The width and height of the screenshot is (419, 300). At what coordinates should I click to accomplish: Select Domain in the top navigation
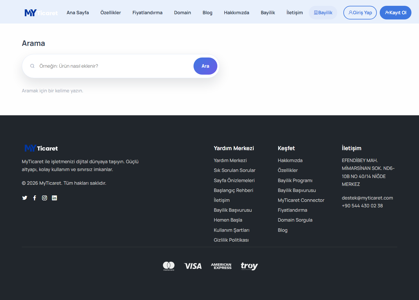point(182,13)
